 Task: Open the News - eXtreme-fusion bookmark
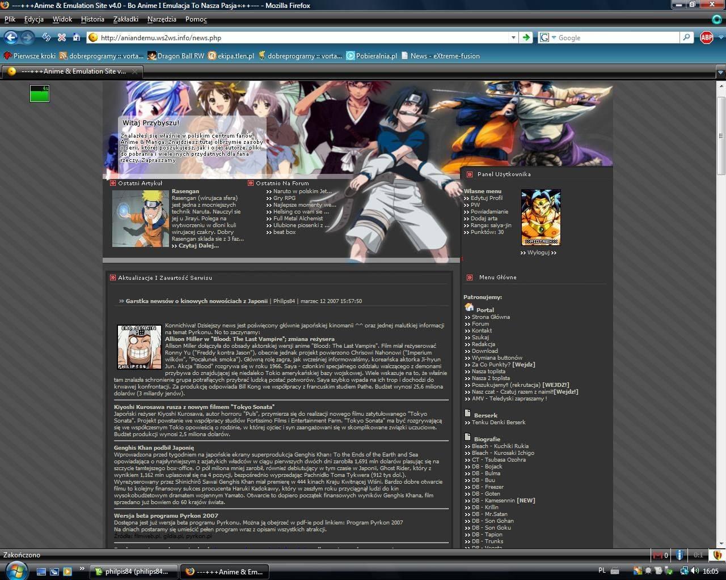tap(440, 56)
